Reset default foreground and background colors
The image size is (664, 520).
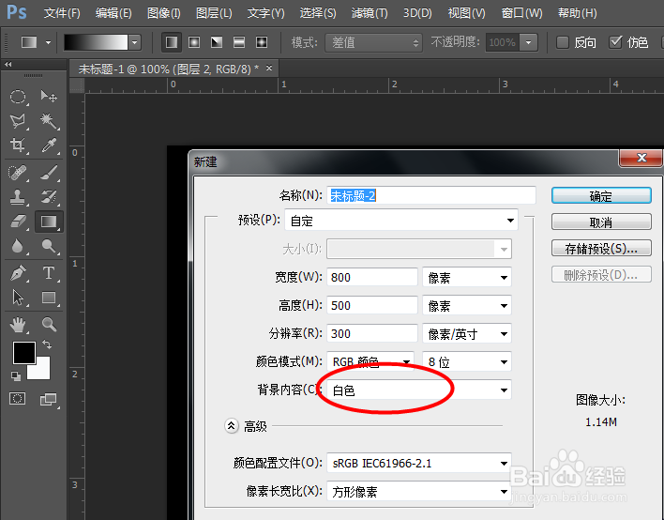pos(16,375)
